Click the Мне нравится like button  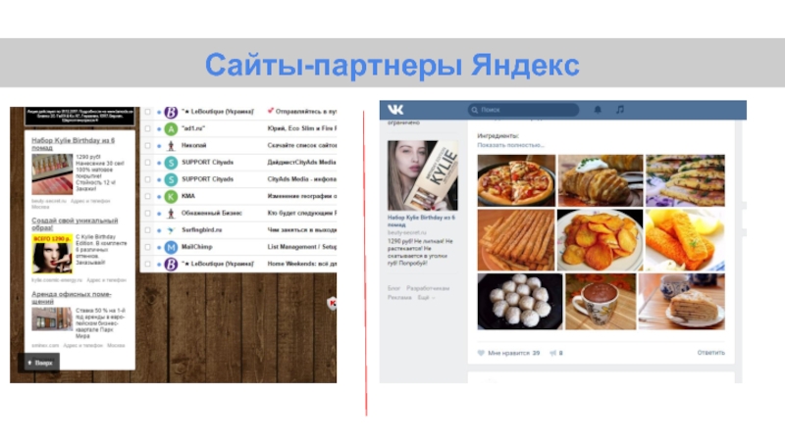click(x=508, y=353)
